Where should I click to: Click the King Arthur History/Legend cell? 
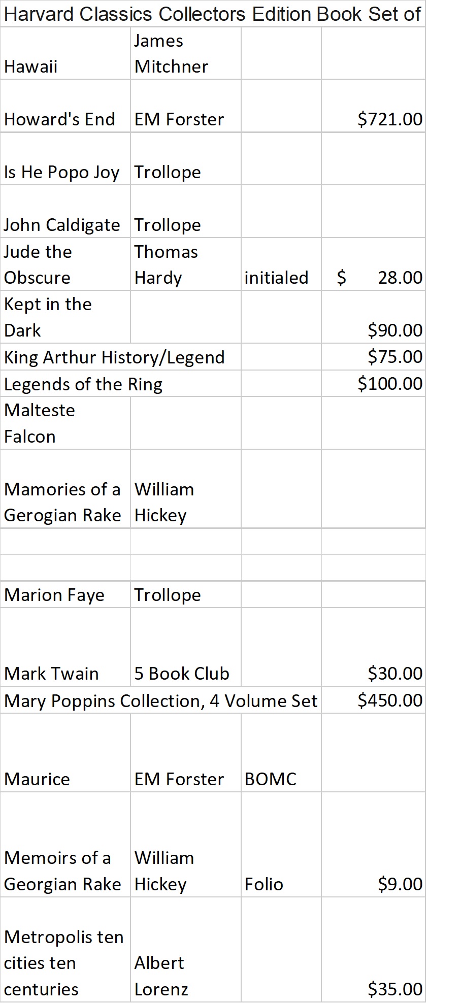click(121, 357)
